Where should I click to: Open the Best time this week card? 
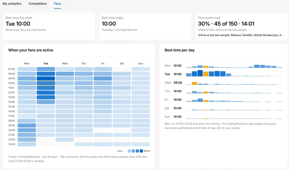49,26
